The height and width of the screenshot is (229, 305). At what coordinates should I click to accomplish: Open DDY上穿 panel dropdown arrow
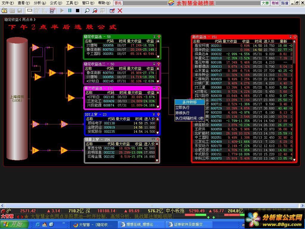coord(154,114)
